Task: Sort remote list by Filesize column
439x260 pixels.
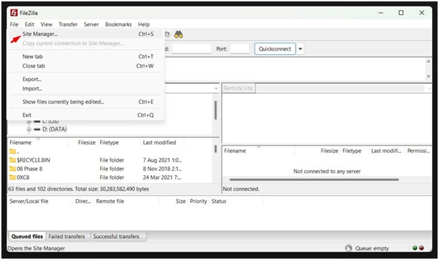Action: coord(317,151)
